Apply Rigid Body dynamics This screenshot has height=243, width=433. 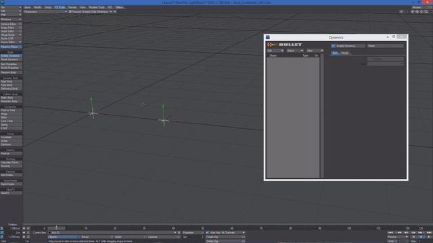coord(11,82)
